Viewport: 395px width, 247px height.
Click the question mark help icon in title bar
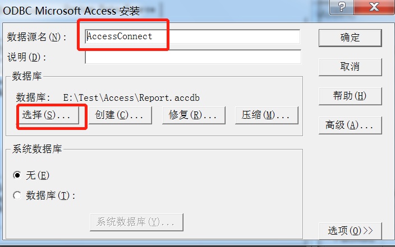[x=342, y=7]
